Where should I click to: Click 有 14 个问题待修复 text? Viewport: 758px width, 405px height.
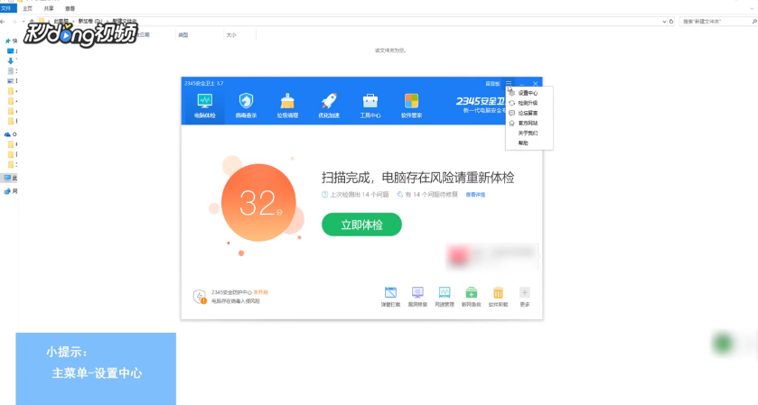[431, 195]
